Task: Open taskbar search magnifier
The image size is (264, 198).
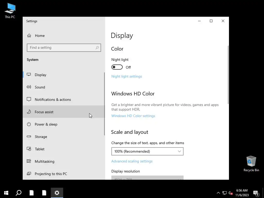Action: [x=19, y=193]
